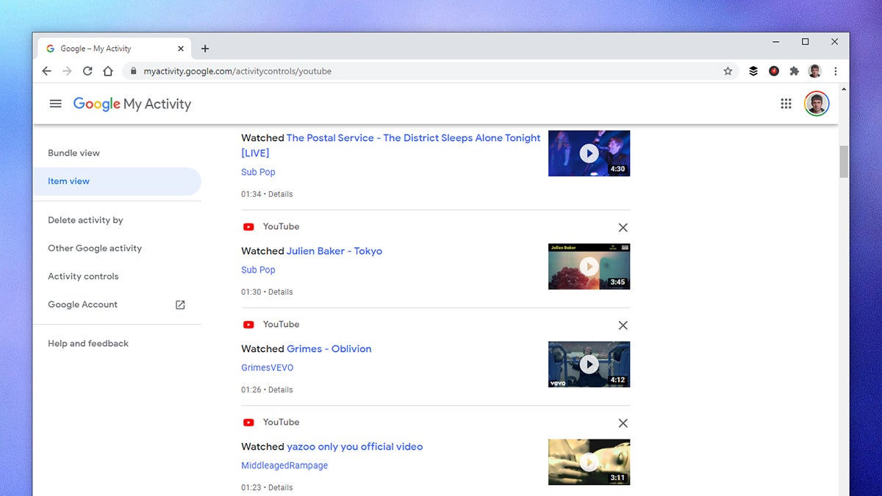Expand details for the Julien Baker video
882x496 pixels.
[281, 292]
